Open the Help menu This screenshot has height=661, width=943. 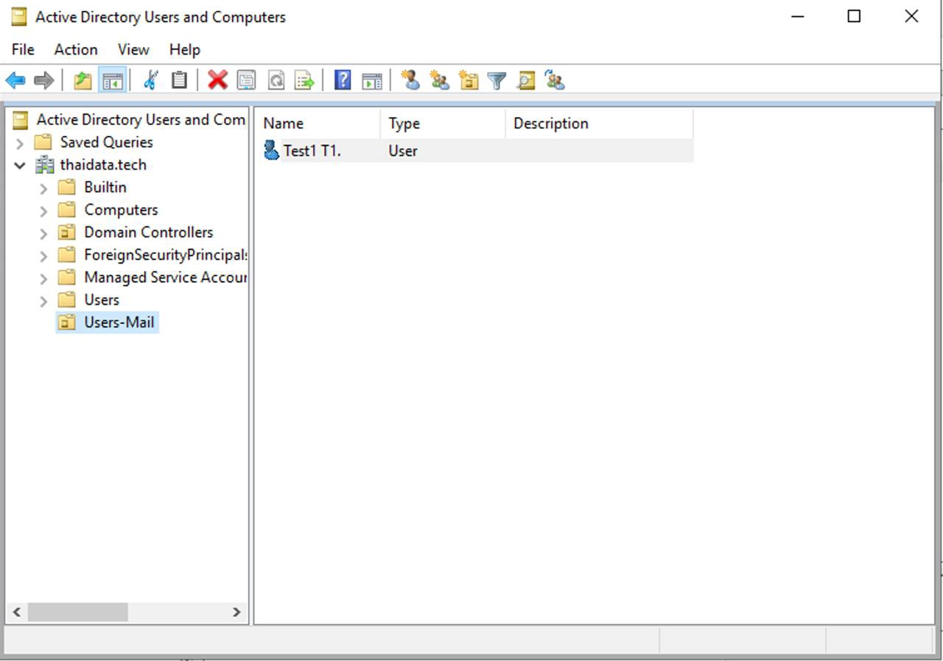[x=184, y=49]
